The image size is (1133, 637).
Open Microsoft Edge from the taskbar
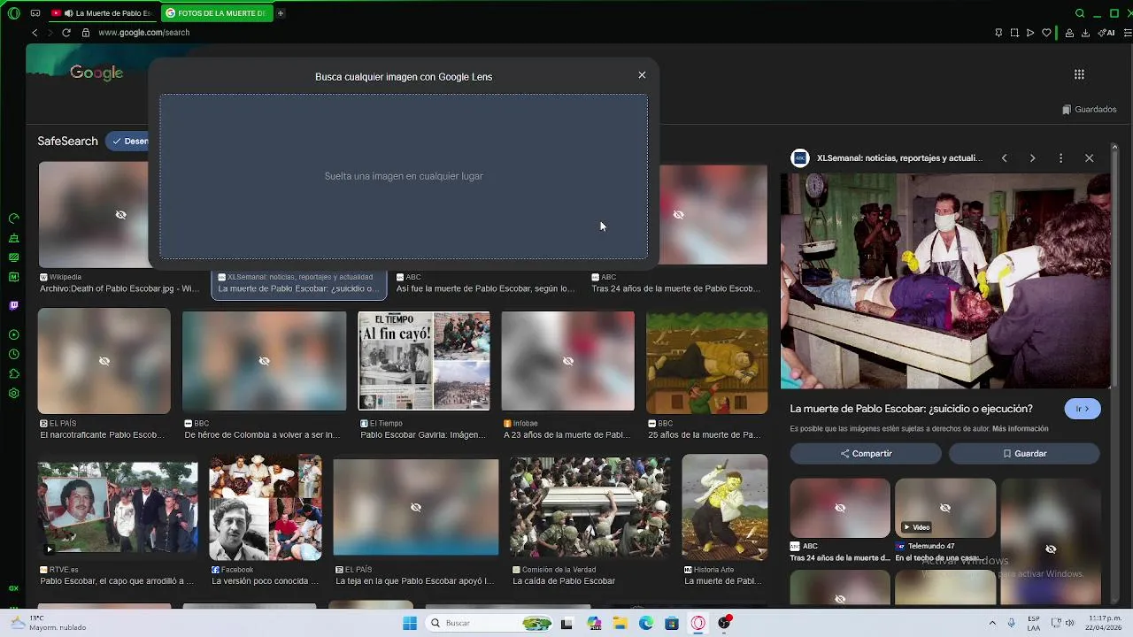(x=646, y=623)
